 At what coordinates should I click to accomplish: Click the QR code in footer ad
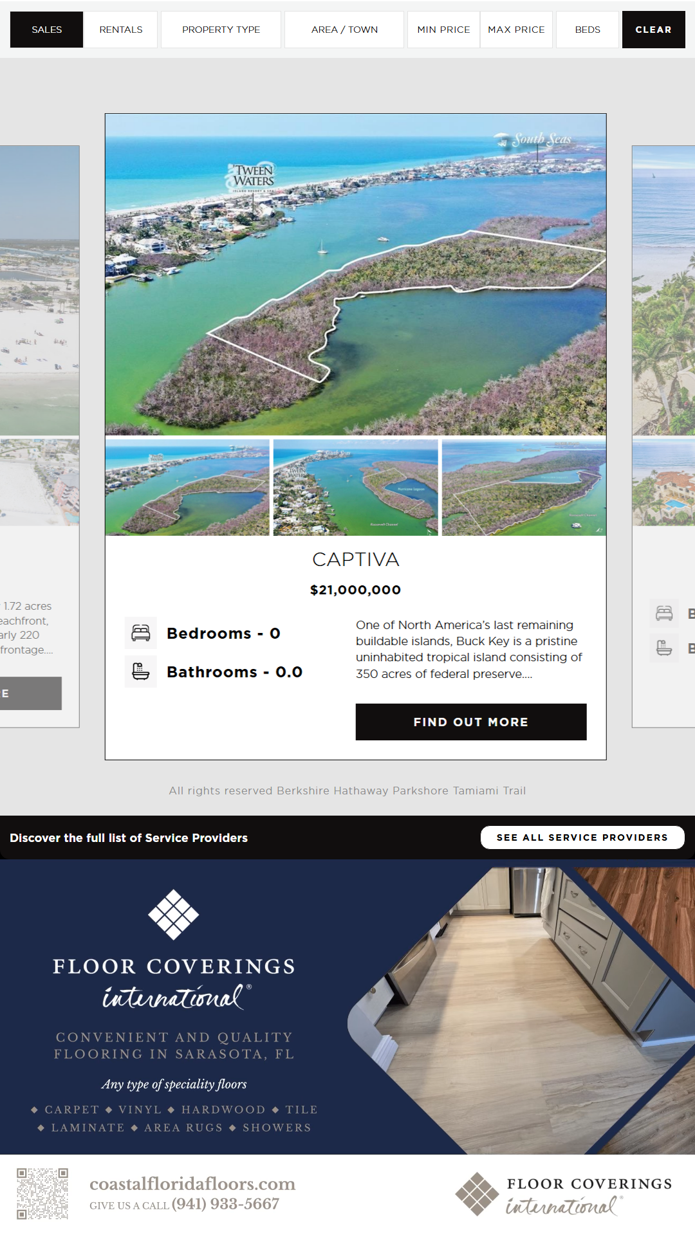pos(42,1193)
